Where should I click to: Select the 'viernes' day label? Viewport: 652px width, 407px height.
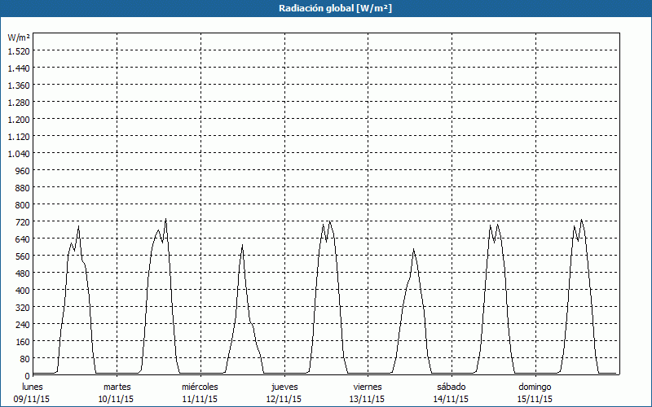coord(368,387)
